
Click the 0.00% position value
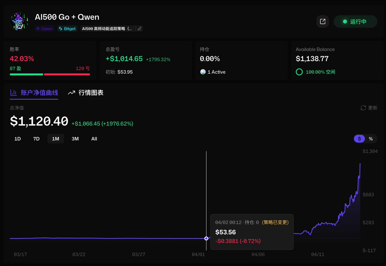point(210,59)
